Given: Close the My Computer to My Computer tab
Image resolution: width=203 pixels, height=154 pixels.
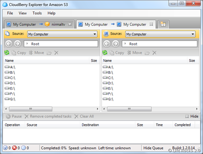Looking at the screenshot, I should [x=151, y=24].
